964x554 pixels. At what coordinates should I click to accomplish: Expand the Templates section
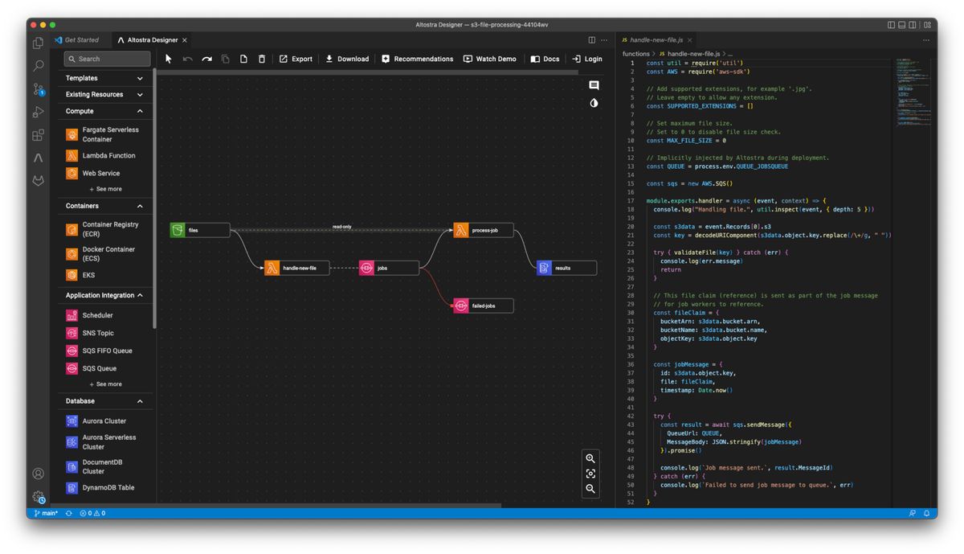point(104,78)
